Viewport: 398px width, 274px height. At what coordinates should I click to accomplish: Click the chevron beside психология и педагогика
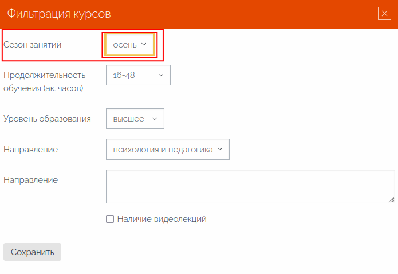220,149
